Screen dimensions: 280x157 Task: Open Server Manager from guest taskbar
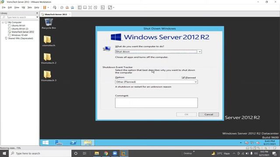(x=59, y=143)
